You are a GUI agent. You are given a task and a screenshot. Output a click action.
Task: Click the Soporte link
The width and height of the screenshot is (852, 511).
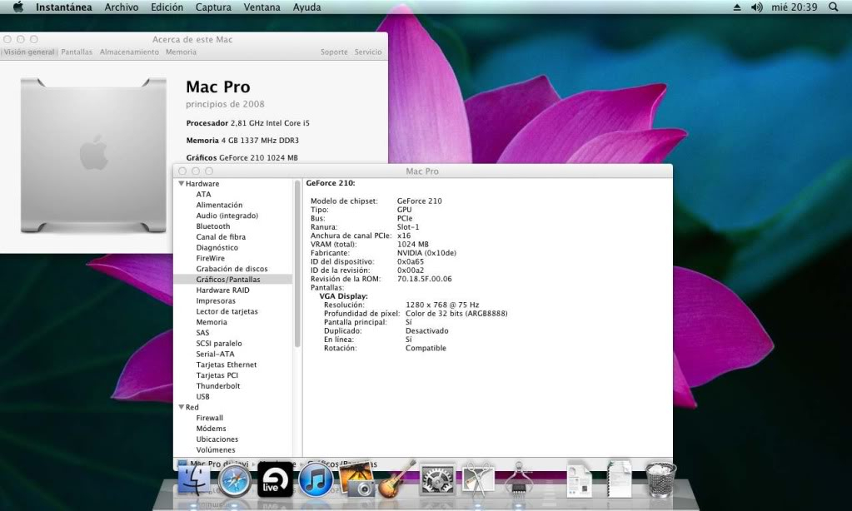(334, 52)
